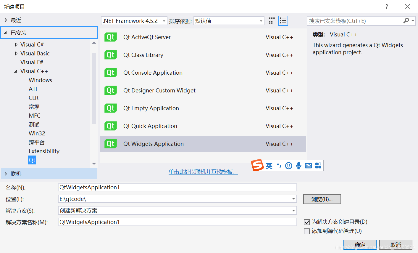Viewport: 418px width, 253px height.
Task: Click the project name input field
Action: (x=177, y=187)
